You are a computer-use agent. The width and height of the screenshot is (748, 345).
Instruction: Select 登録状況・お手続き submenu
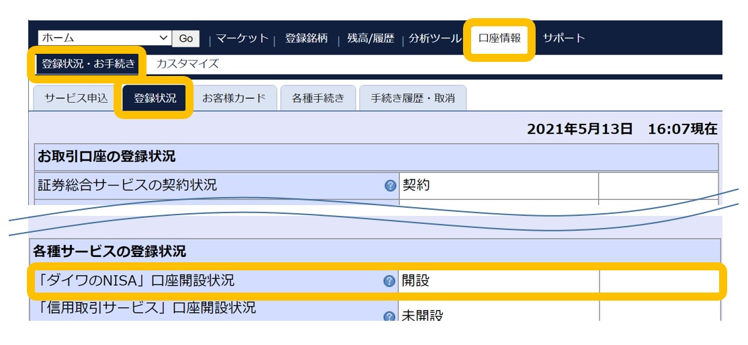[x=88, y=64]
